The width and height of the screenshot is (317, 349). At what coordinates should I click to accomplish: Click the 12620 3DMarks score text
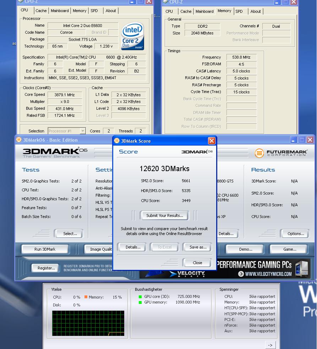tap(164, 169)
